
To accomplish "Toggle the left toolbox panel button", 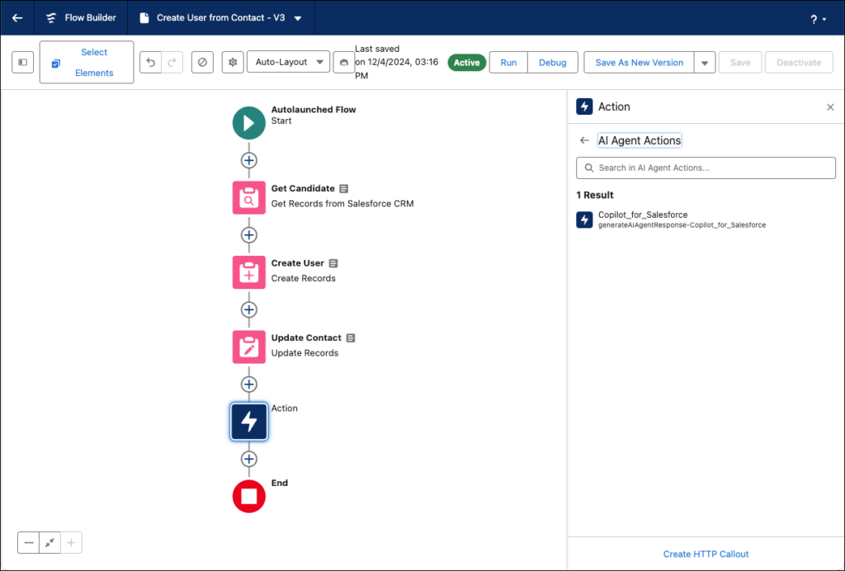I will (x=23, y=63).
